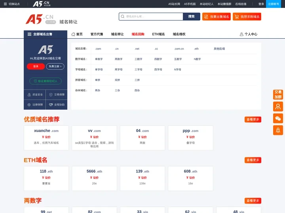Image resolution: width=285 pixels, height=213 pixels.
Task: Open the xuanche.com domain card
Action: pos(46,138)
